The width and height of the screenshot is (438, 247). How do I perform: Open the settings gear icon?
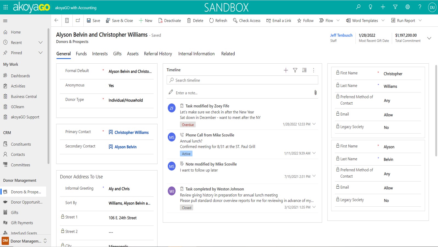pyautogui.click(x=408, y=7)
